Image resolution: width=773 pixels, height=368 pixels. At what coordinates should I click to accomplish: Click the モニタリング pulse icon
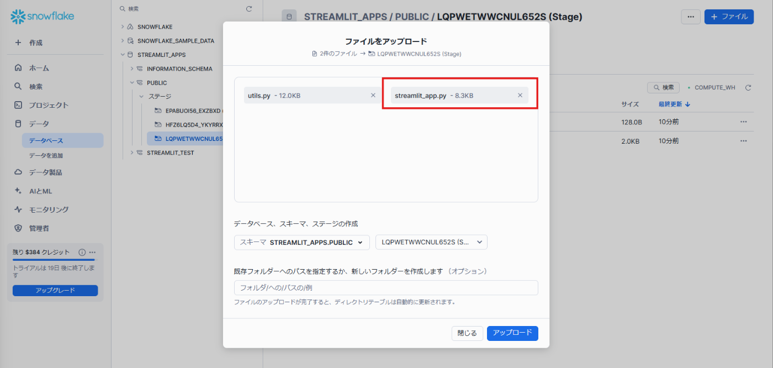[x=18, y=209]
